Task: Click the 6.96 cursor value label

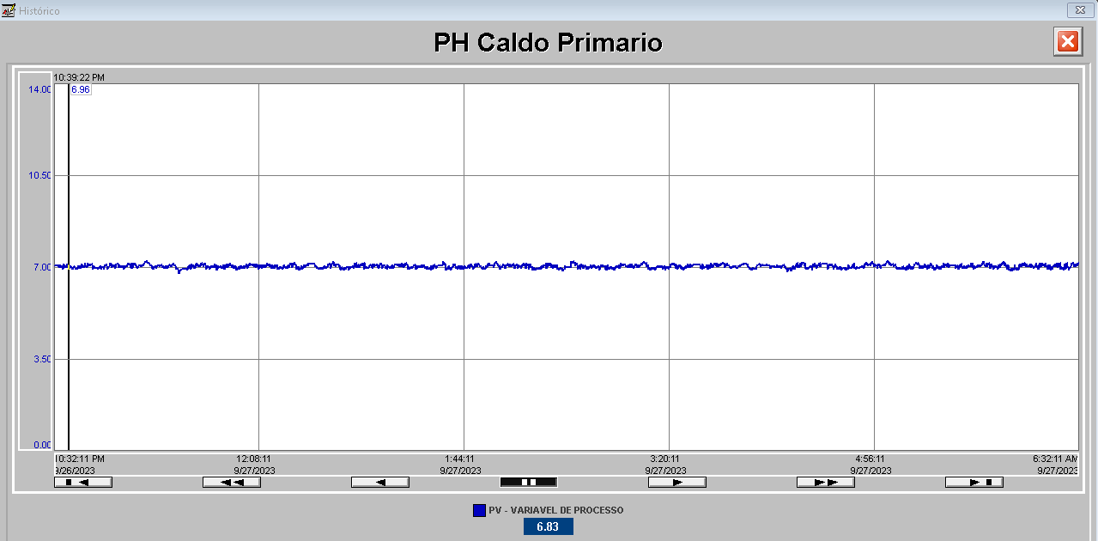Action: pos(81,89)
